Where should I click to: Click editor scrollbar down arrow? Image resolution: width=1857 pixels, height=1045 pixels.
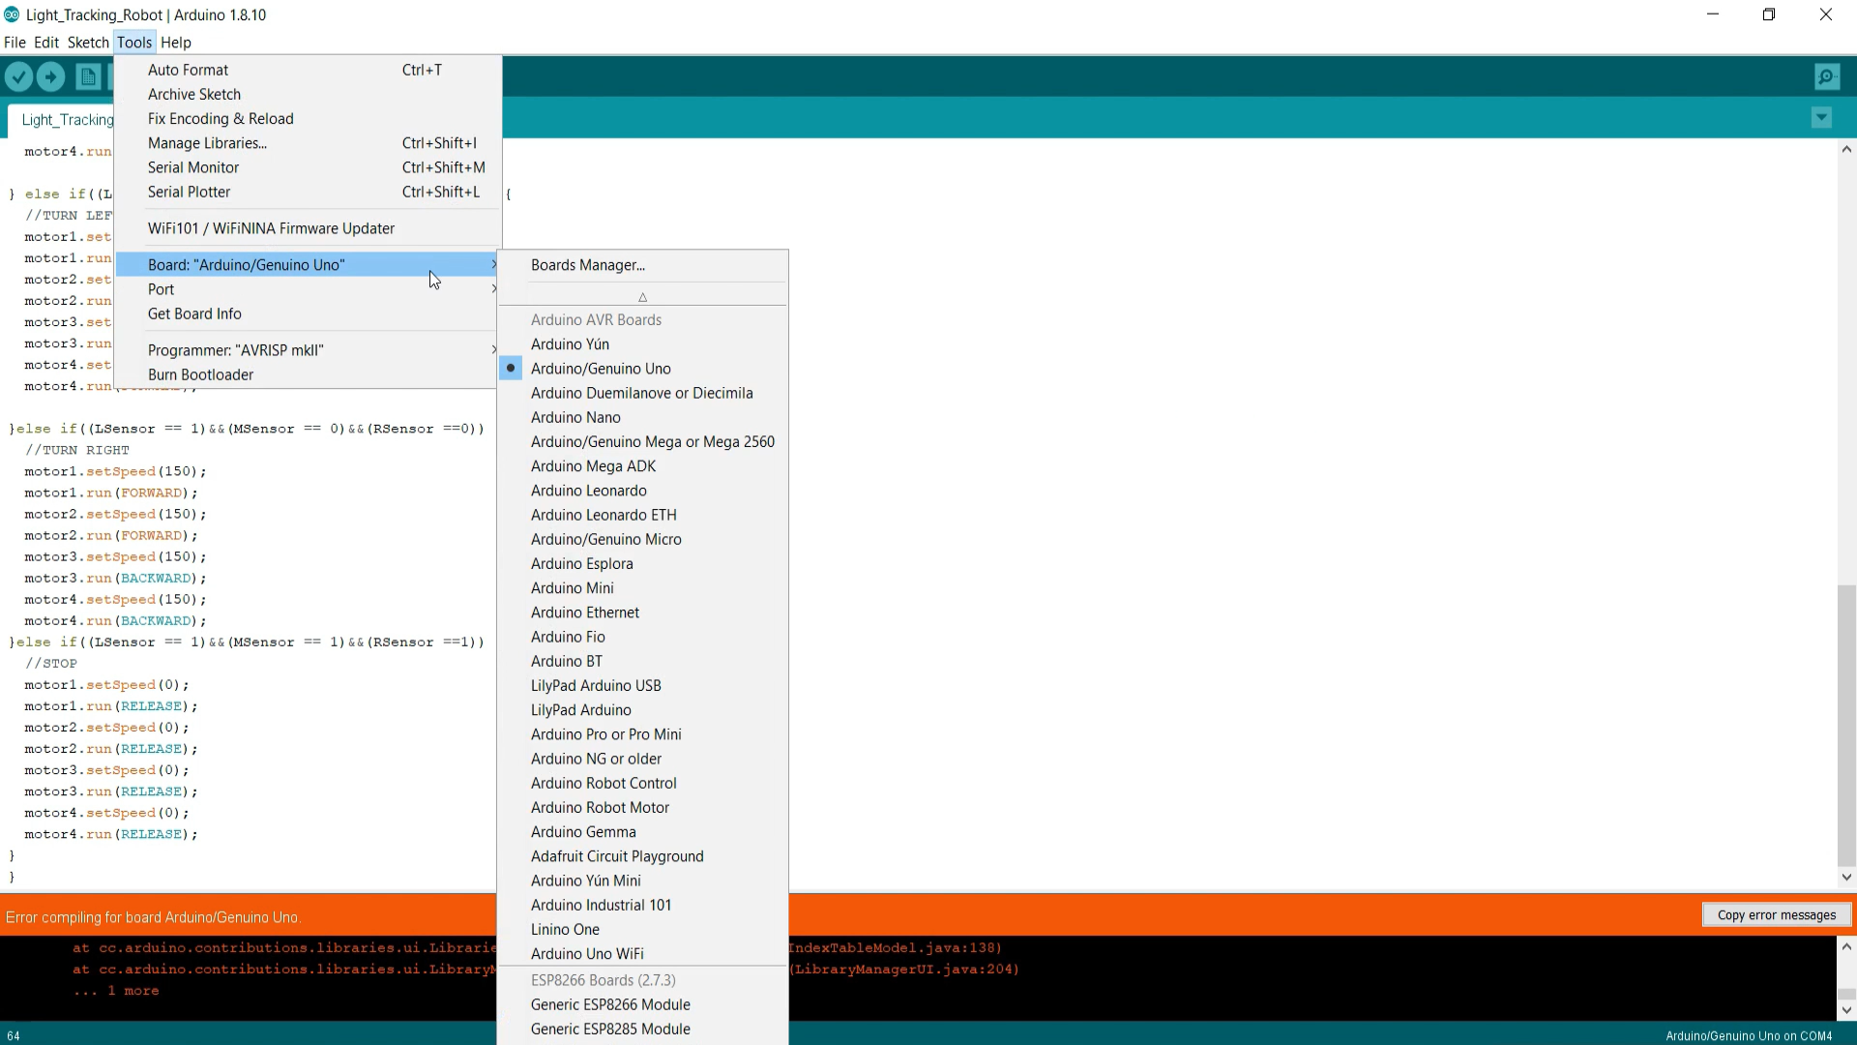tap(1846, 878)
